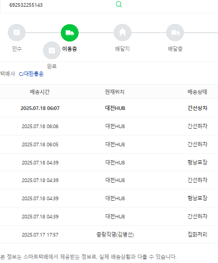Viewport: 218px width, 263px height.
Task: Click the 이동중 status label
Action: 69,49
